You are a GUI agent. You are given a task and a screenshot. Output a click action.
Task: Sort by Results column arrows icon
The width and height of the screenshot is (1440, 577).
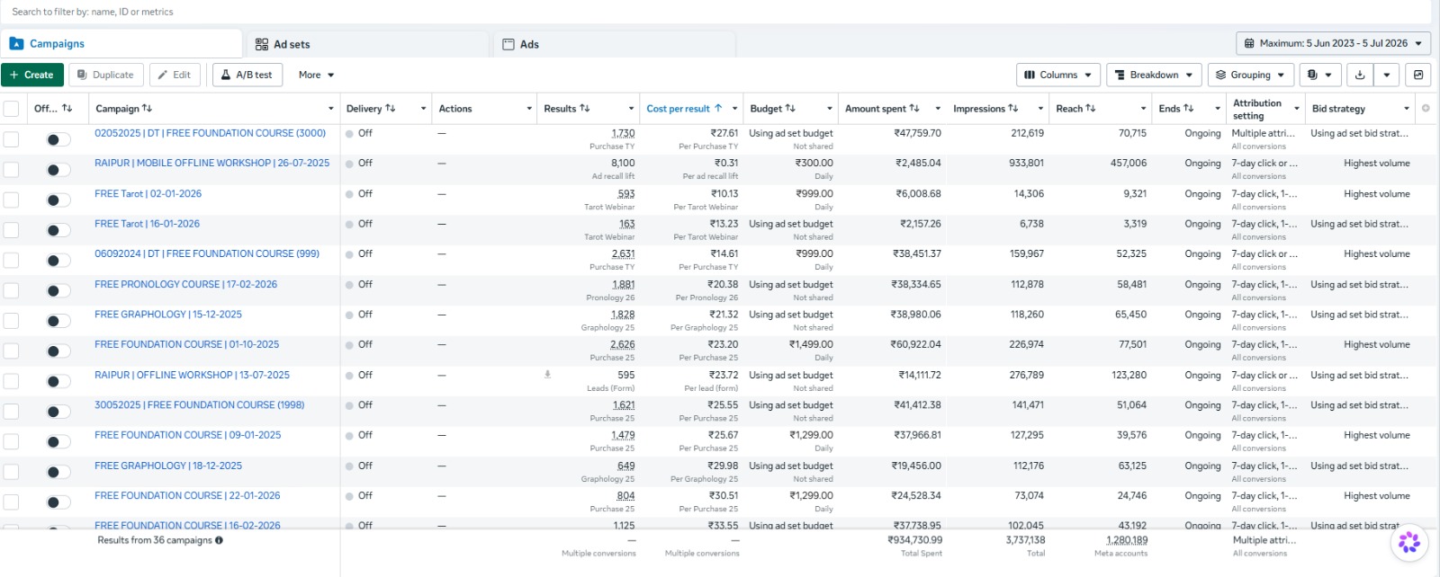(585, 109)
